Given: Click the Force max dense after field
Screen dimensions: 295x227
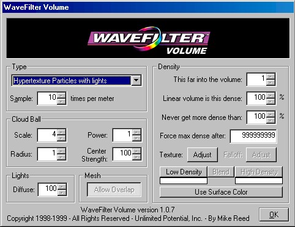Looking at the screenshot, I should click(x=253, y=136).
